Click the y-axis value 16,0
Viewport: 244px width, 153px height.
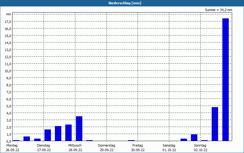point(8,29)
